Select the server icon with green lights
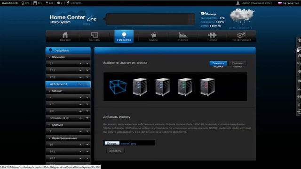 tap(185, 87)
